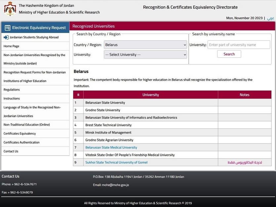
Task: Click Vitebsk State Order Of People's Friendship Medical University
Action: pos(130,155)
